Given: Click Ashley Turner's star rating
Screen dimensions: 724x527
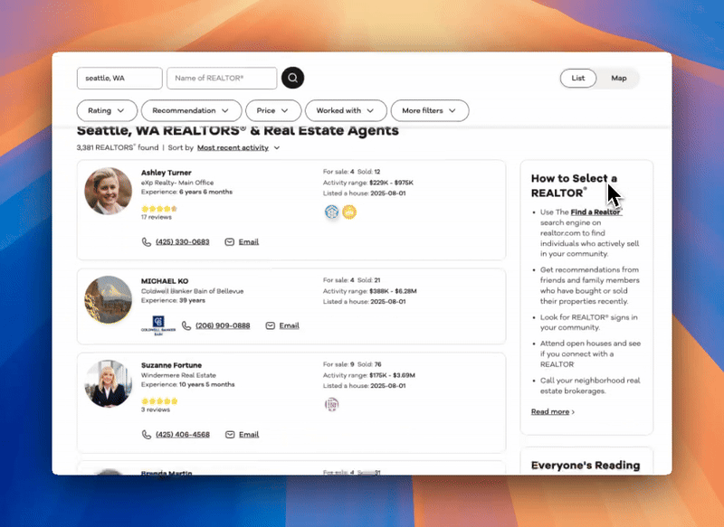Looking at the screenshot, I should 159,209.
